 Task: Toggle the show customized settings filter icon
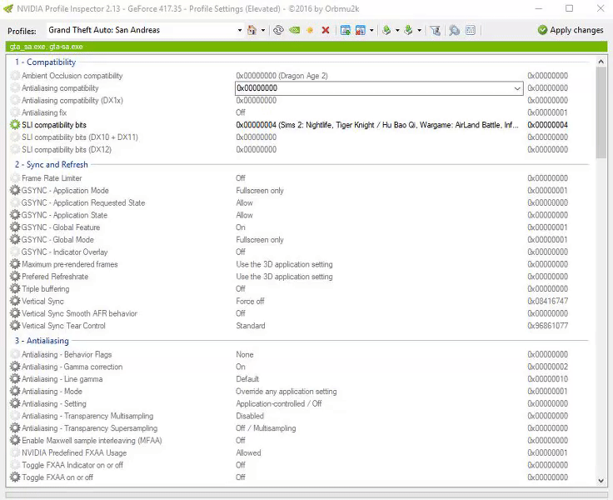pos(435,30)
